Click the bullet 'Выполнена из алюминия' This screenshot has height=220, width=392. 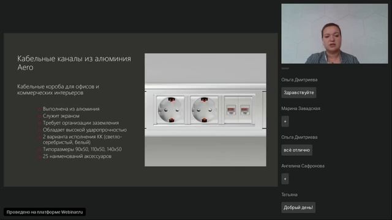[71, 109]
